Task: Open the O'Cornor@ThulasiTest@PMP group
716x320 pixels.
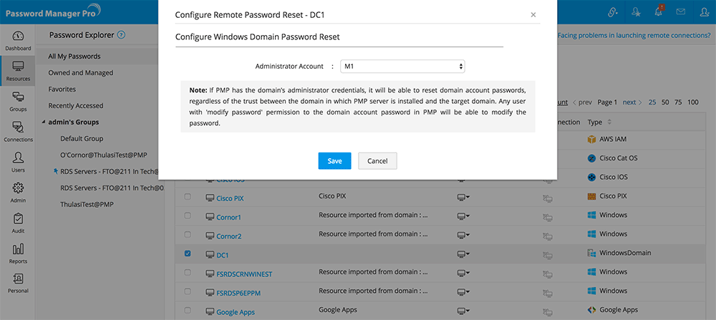Action: click(104, 155)
